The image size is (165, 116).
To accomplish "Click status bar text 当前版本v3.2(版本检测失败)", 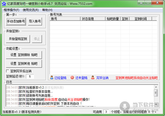I will pos(22,112).
